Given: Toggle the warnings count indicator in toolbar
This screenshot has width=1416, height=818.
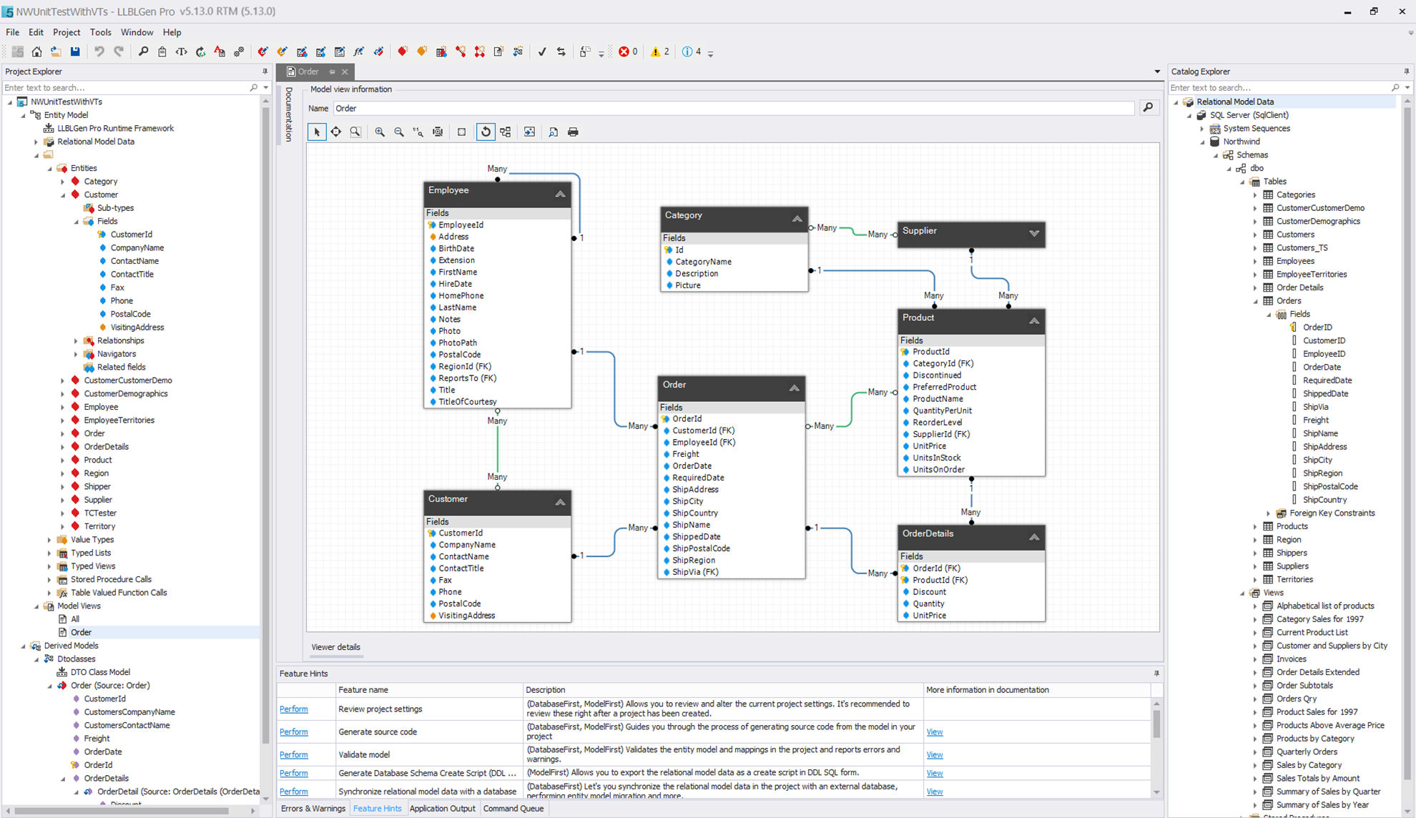Looking at the screenshot, I should tap(659, 51).
